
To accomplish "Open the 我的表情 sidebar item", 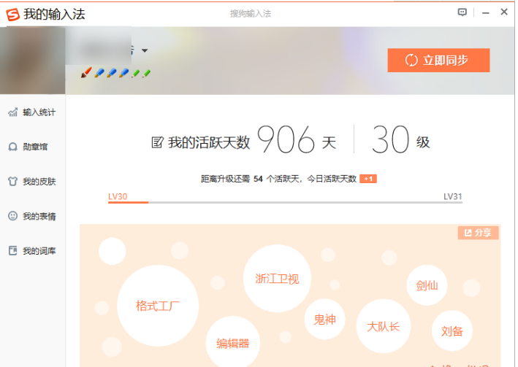I will (32, 217).
